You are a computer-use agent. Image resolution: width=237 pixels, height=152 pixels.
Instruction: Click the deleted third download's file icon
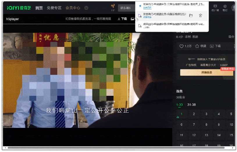pos(140,26)
